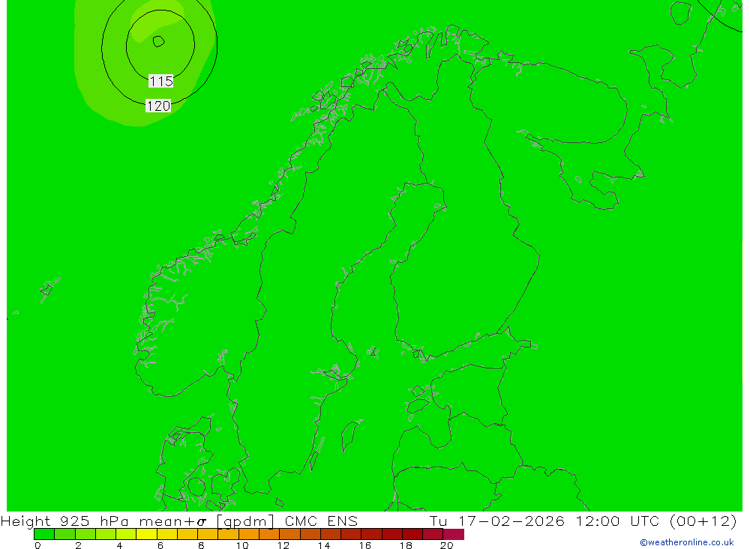
Task: Click the crimson swatch at the legend's end
Action: coord(454,534)
